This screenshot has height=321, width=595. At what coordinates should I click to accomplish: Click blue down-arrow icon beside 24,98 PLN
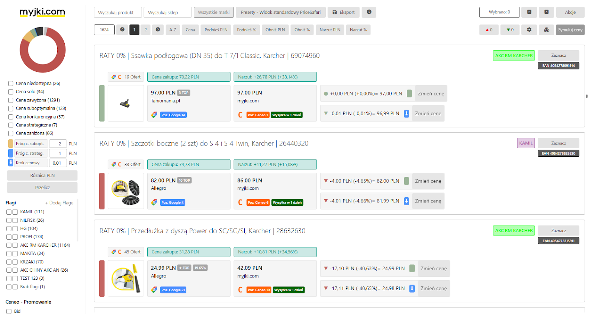[412, 288]
